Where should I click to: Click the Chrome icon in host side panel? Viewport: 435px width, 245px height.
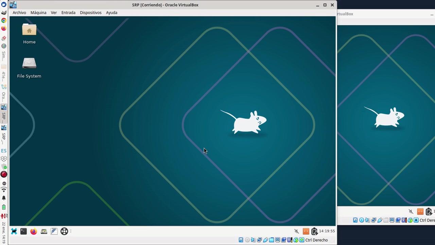[4, 20]
